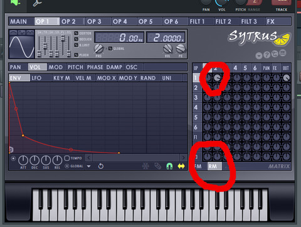Toggle the phase GLOBAL switch
This screenshot has height=227, width=301.
[x=110, y=49]
